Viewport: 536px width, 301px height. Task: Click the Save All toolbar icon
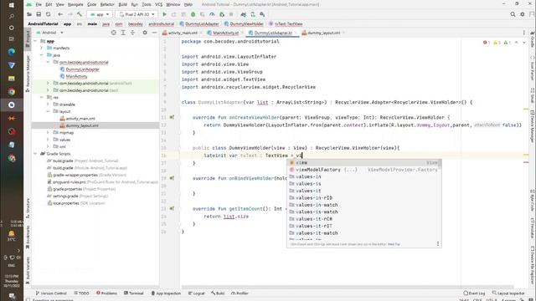coord(39,14)
